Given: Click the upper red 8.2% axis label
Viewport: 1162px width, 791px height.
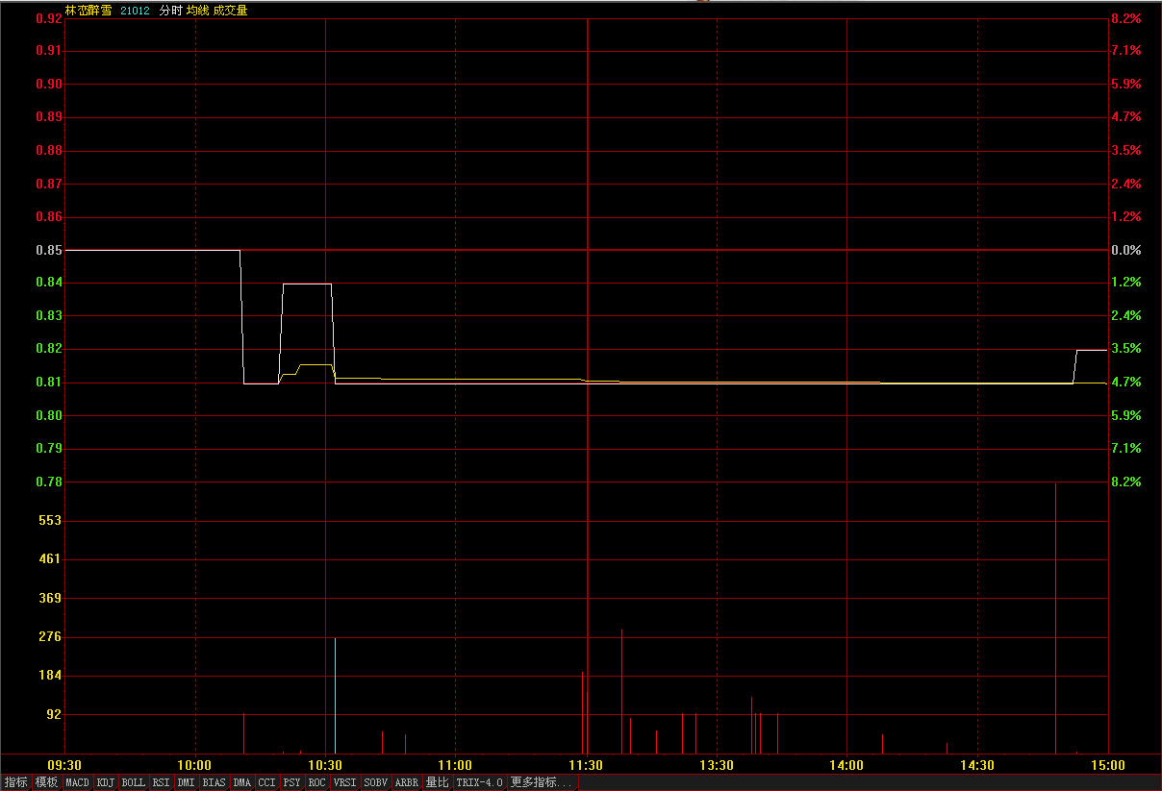Looking at the screenshot, I should (1126, 18).
